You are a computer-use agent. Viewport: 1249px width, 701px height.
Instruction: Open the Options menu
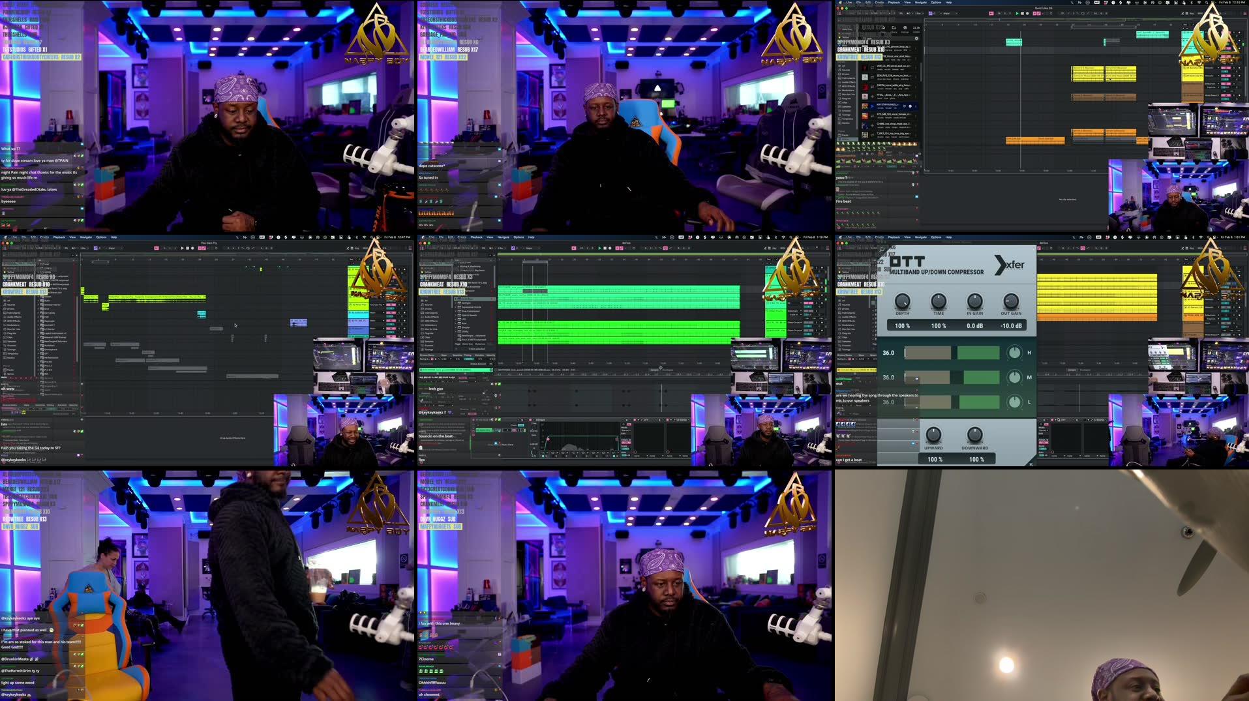pos(517,237)
